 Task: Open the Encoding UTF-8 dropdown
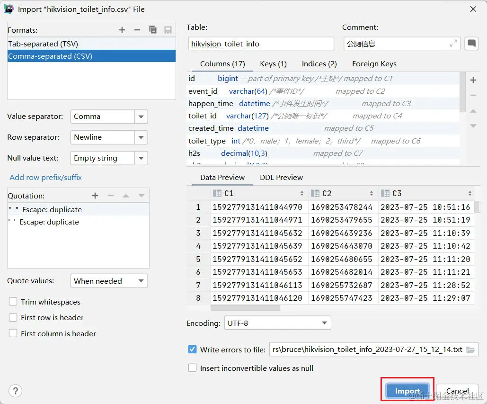coord(278,323)
